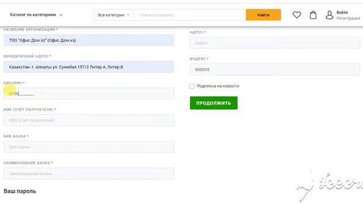This screenshot has width=363, height=204.
Task: Click the 'Название организации' field
Action: (x=89, y=40)
